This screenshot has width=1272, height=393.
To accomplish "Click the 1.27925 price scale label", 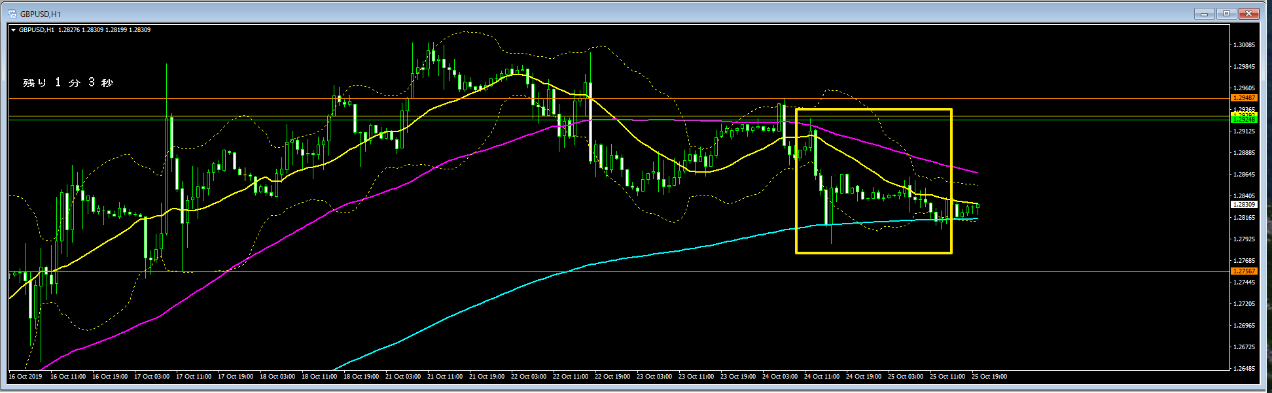I will click(1245, 239).
